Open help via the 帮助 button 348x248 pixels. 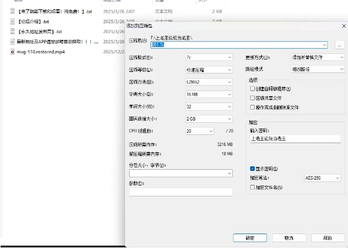coord(328,238)
